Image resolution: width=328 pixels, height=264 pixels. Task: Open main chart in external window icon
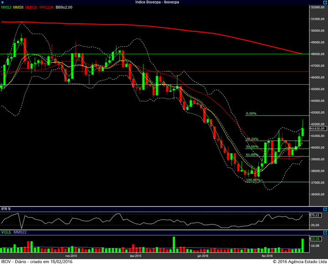(325, 2)
